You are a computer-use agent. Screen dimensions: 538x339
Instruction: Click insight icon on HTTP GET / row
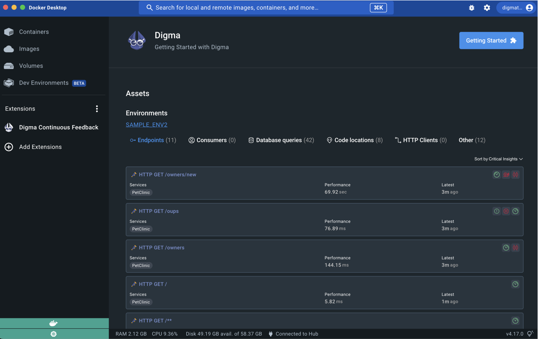point(515,284)
